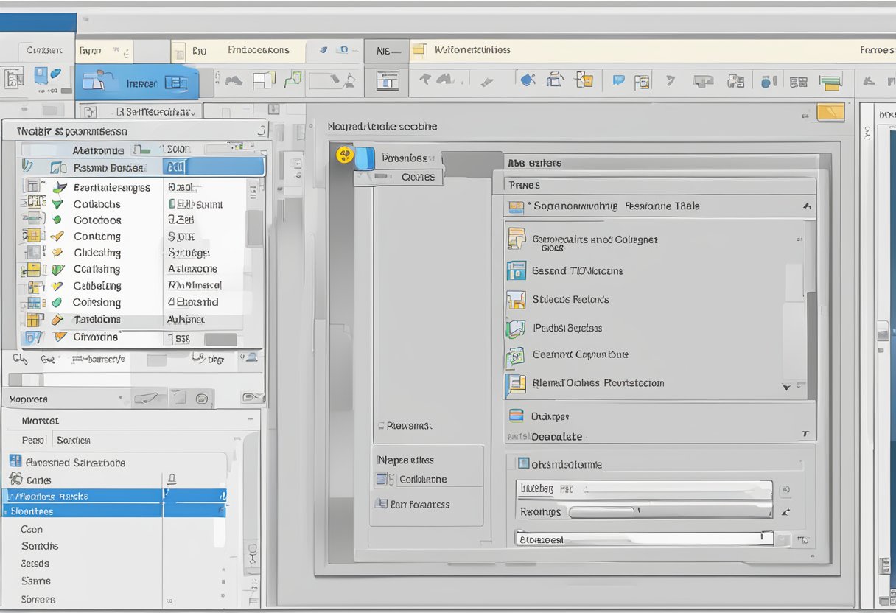
Task: Open the dropdown arrow on the Ocsalate row
Action: [x=805, y=435]
